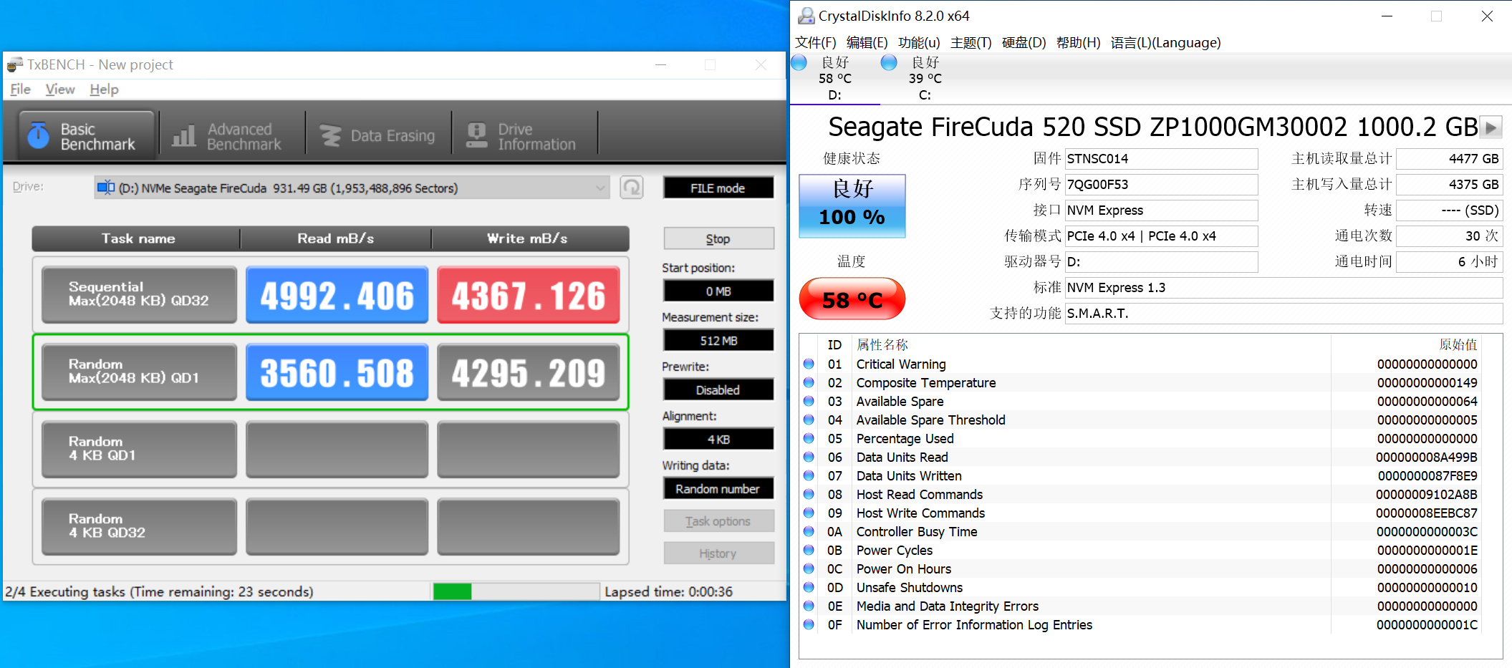Click the host reads total 4477 GB field

click(1450, 159)
